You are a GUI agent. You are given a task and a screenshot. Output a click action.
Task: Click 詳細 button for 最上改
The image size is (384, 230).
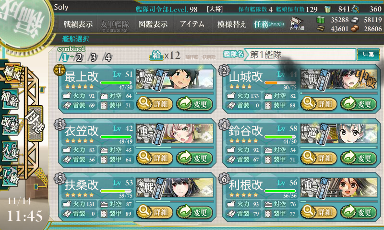pos(155,104)
